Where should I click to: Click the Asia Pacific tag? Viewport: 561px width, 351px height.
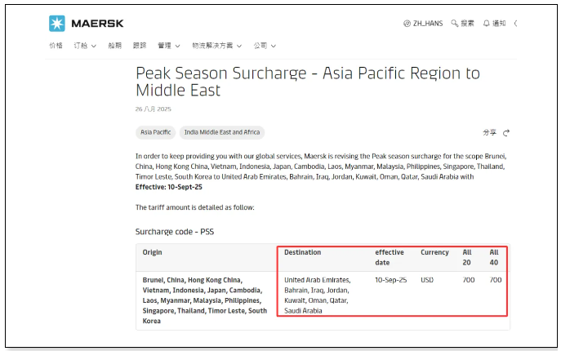(156, 132)
